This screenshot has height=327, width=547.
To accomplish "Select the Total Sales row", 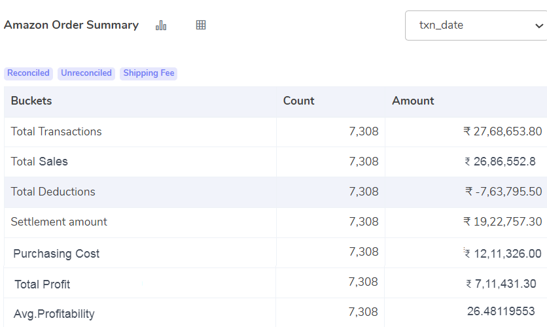I will coord(275,162).
